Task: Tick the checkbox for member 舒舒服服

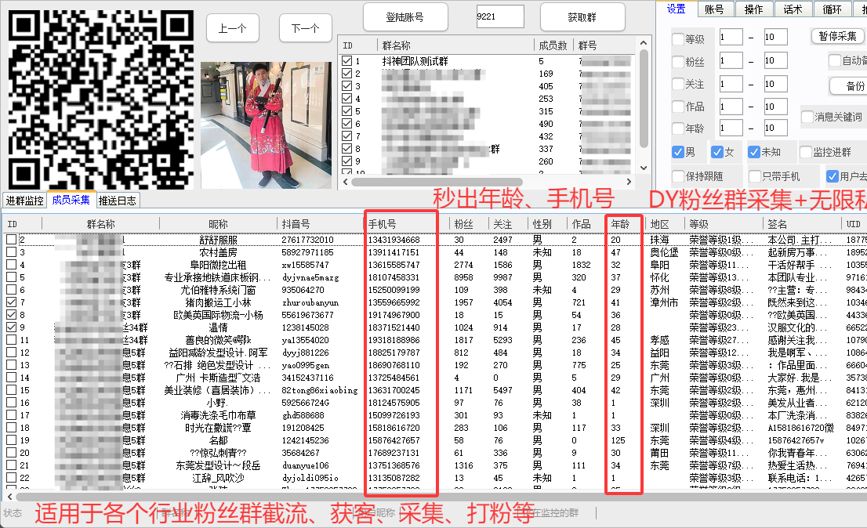Action: tap(11, 240)
